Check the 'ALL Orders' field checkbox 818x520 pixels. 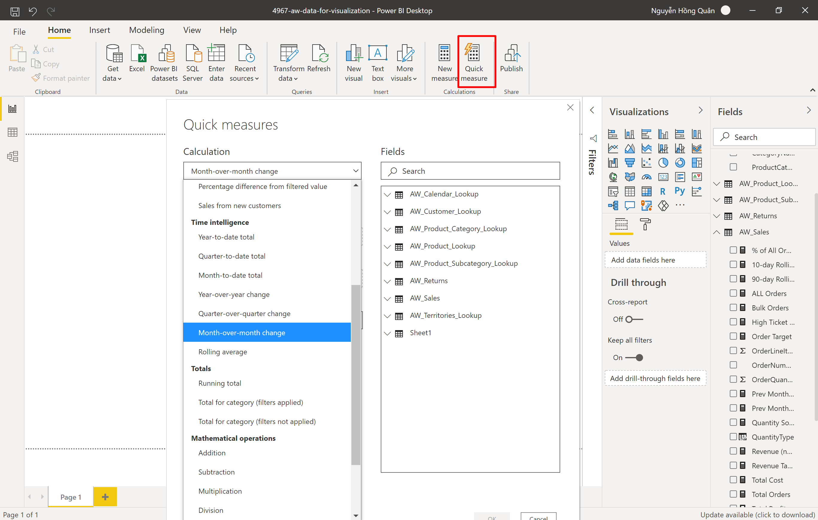[733, 293]
